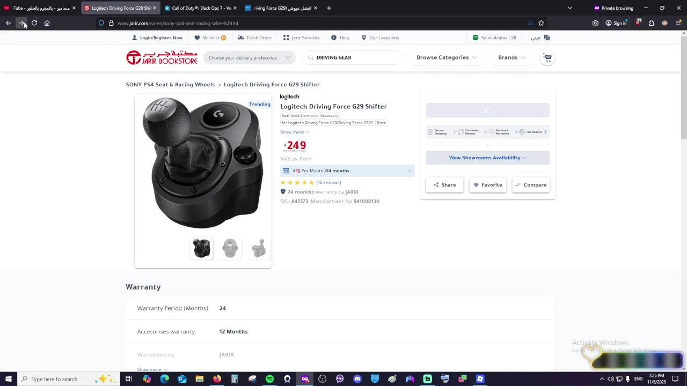The image size is (687, 386).
Task: Expand Show more under product tags
Action: [295, 132]
